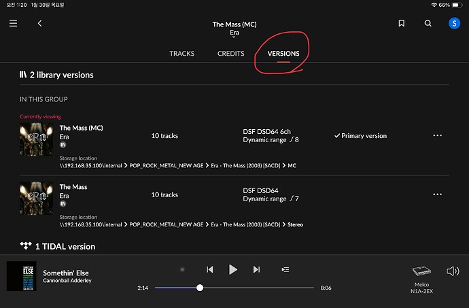Click library badge under The Mass (MC)
469x308 pixels.
(63, 145)
